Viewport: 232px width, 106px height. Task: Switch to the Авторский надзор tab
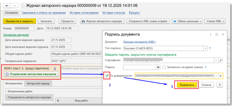tap(38, 83)
